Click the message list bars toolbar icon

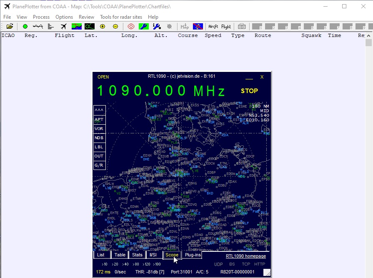pos(50,26)
